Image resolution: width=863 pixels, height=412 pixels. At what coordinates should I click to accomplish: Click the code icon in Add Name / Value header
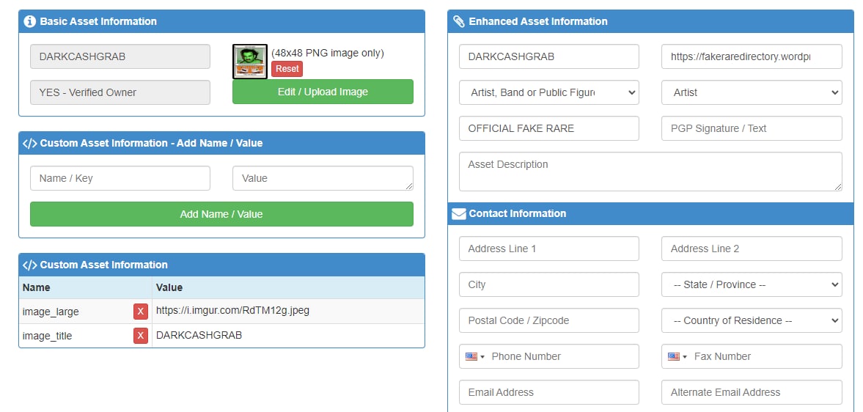tap(30, 143)
